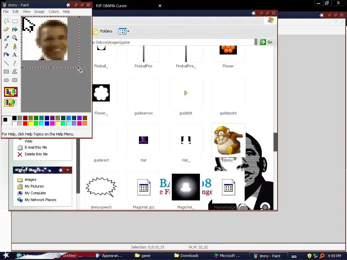Choose the Airbrush tool in Paint
The height and width of the screenshot is (260, 347).
tap(6, 55)
